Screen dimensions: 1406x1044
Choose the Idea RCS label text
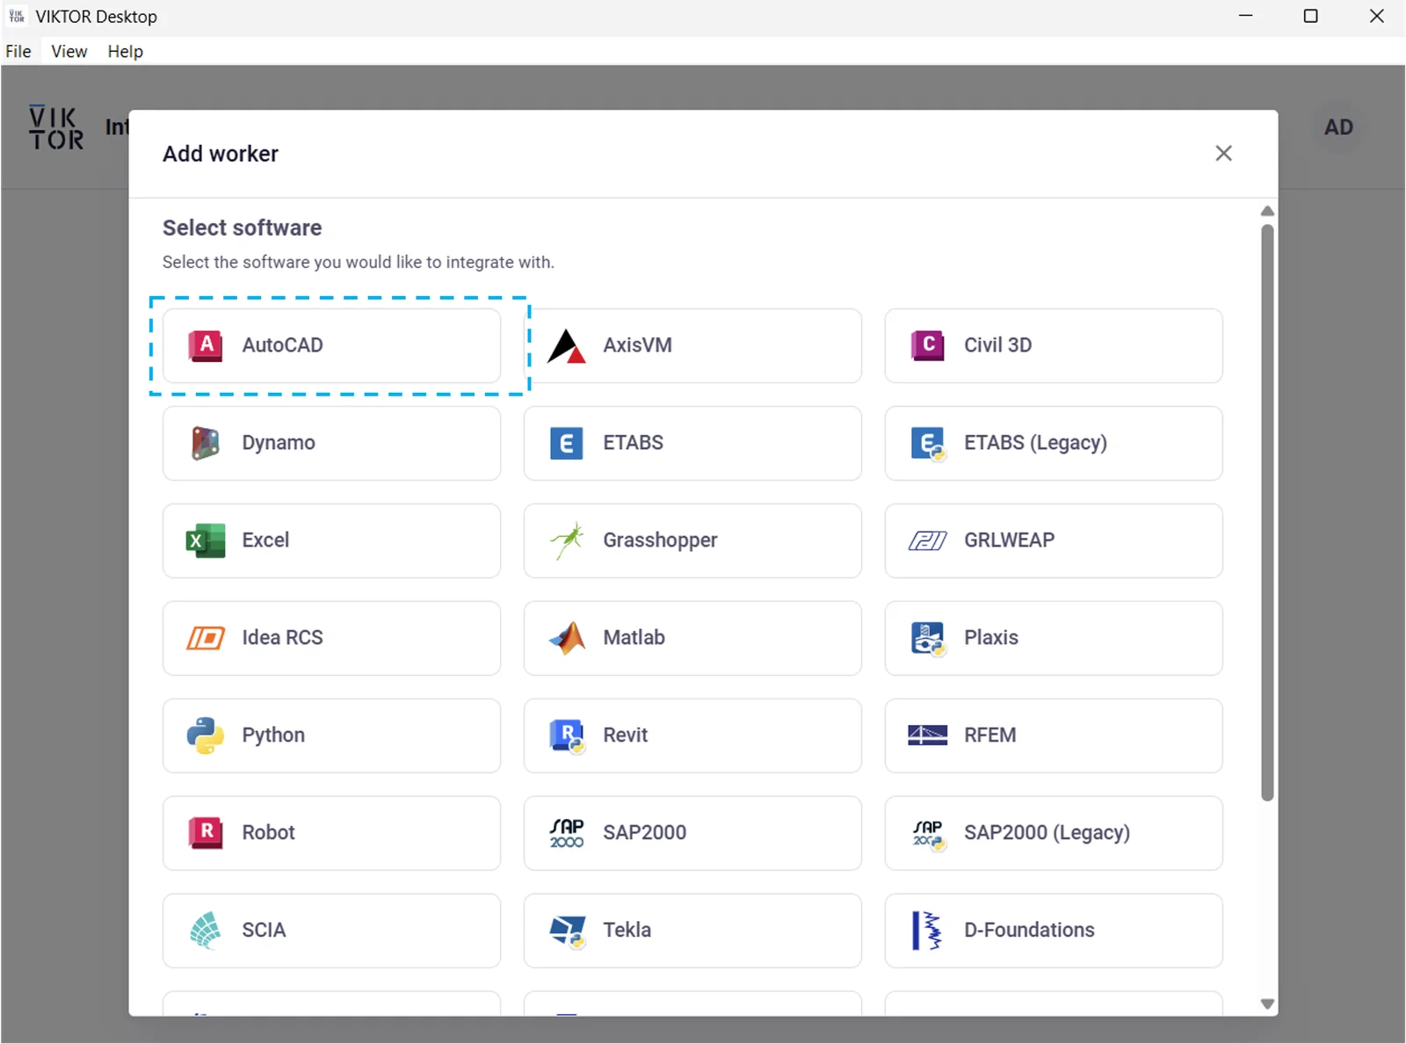(282, 638)
